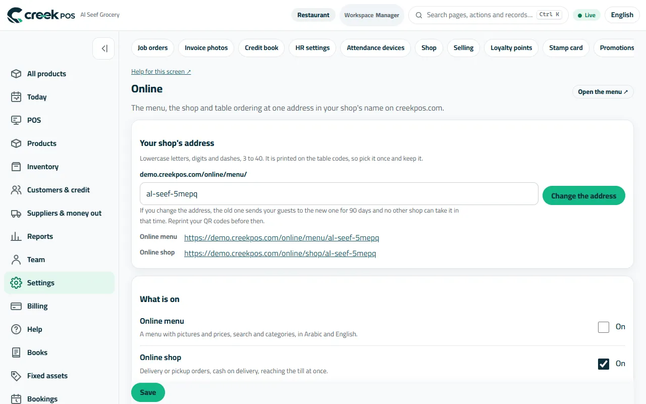Open the Help for this screen link

coord(161,72)
